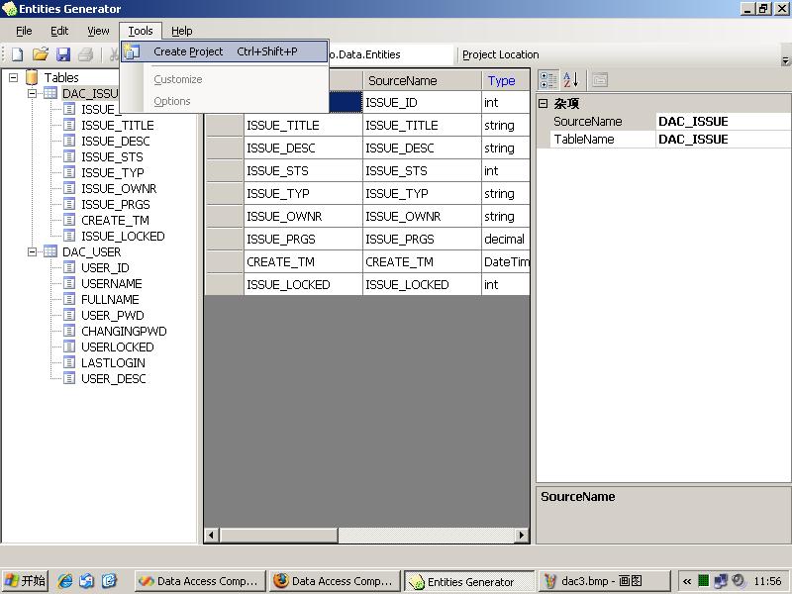
Task: Collapse the DAC_USER tree node
Action: (x=32, y=251)
